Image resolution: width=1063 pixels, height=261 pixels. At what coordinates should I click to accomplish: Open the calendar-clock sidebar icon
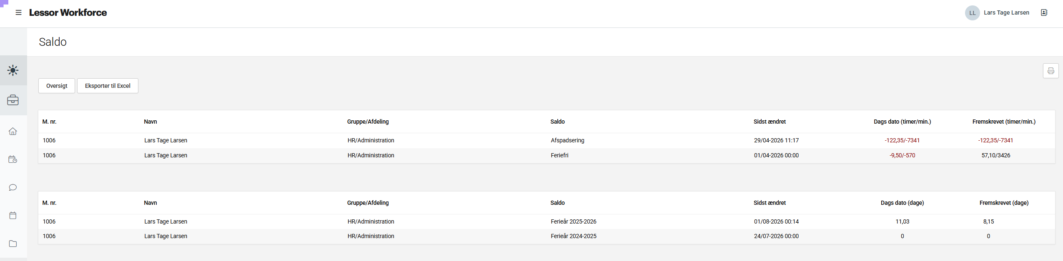click(13, 159)
